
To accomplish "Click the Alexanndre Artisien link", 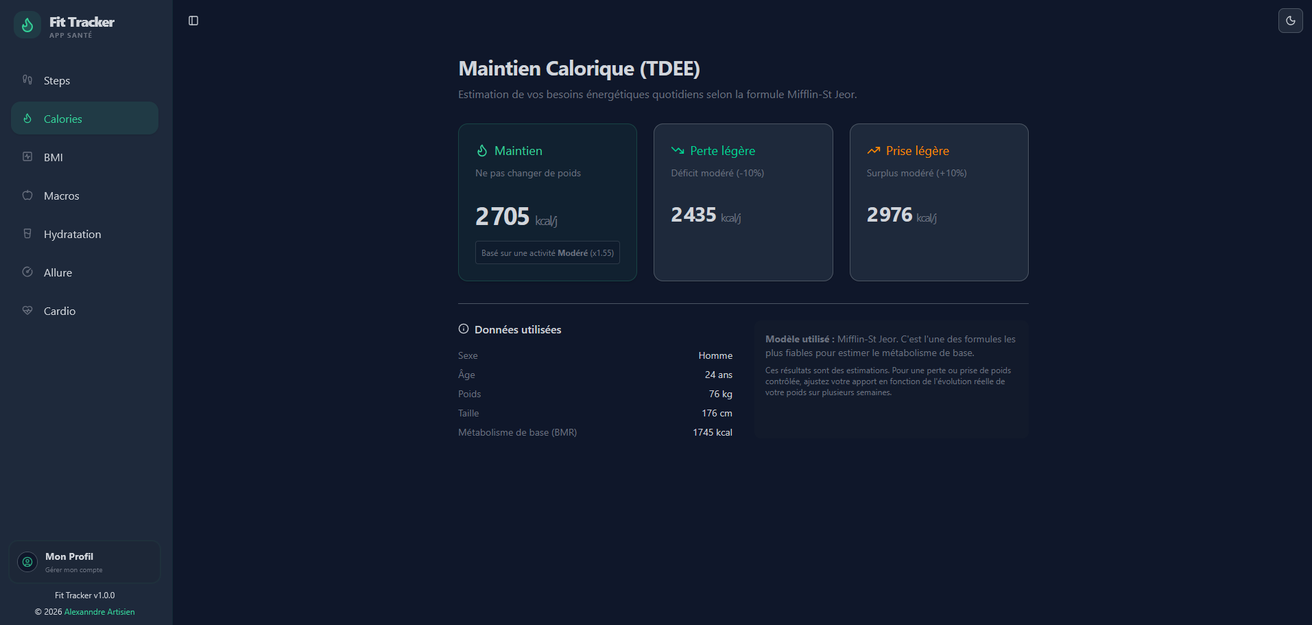I will [99, 612].
